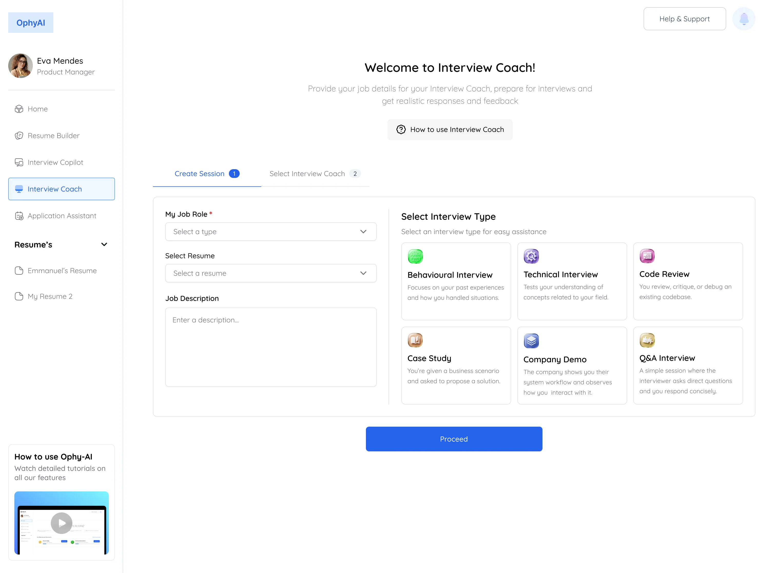The width and height of the screenshot is (776, 573).
Task: Open the My Job Role dropdown
Action: 271,231
